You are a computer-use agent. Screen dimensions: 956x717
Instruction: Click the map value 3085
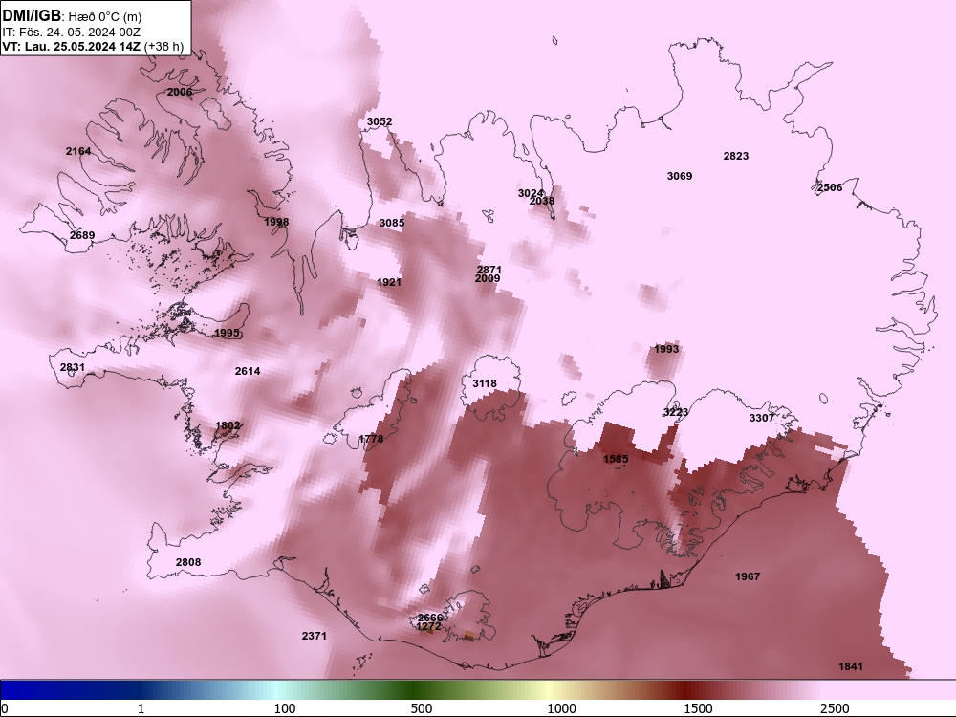coord(391,223)
